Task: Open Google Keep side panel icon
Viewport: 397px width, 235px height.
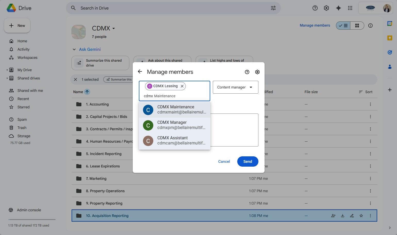Action: click(390, 38)
